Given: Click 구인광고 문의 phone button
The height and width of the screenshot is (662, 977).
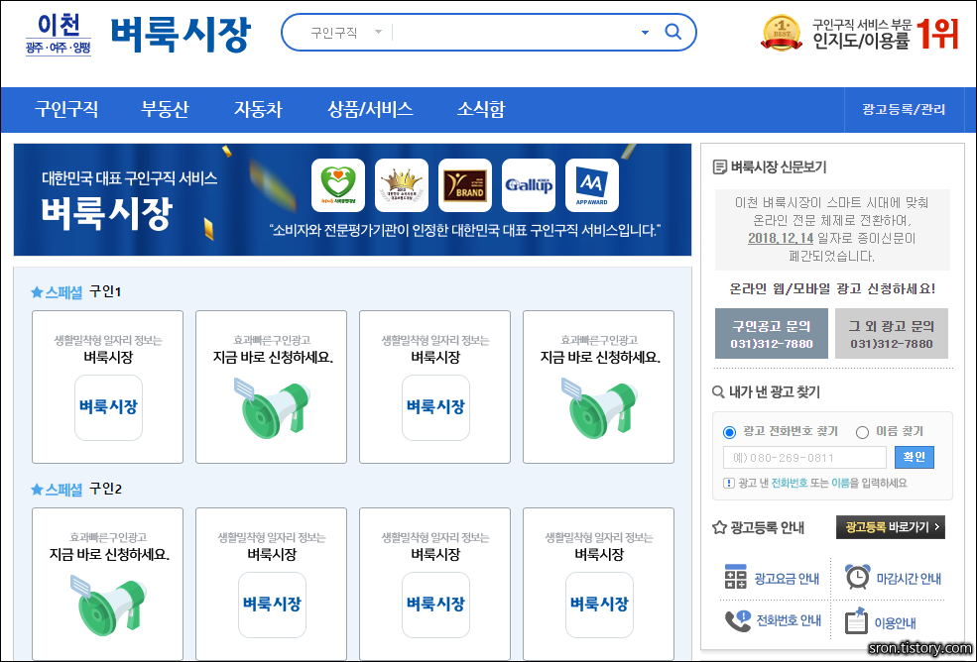Looking at the screenshot, I should click(x=772, y=334).
